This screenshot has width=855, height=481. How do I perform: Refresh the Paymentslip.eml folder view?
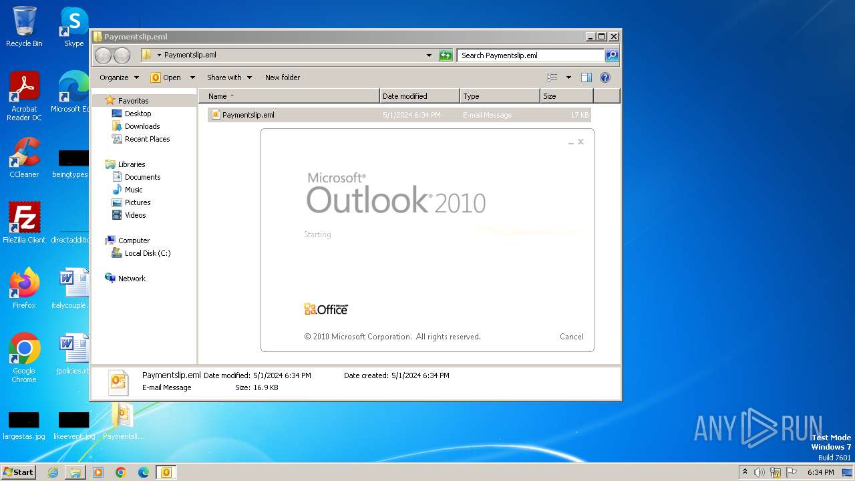446,55
